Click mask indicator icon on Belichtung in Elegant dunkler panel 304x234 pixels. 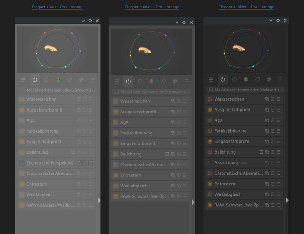(x=261, y=152)
